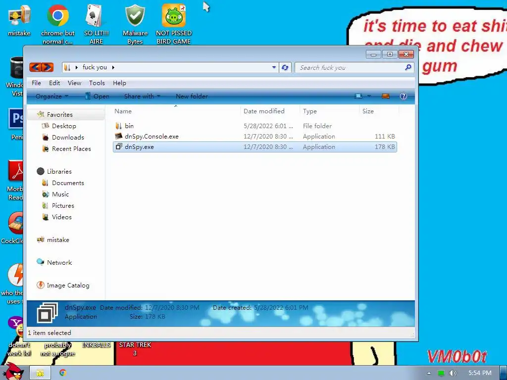Click the refresh button beside address bar
507x380 pixels.
click(x=285, y=67)
